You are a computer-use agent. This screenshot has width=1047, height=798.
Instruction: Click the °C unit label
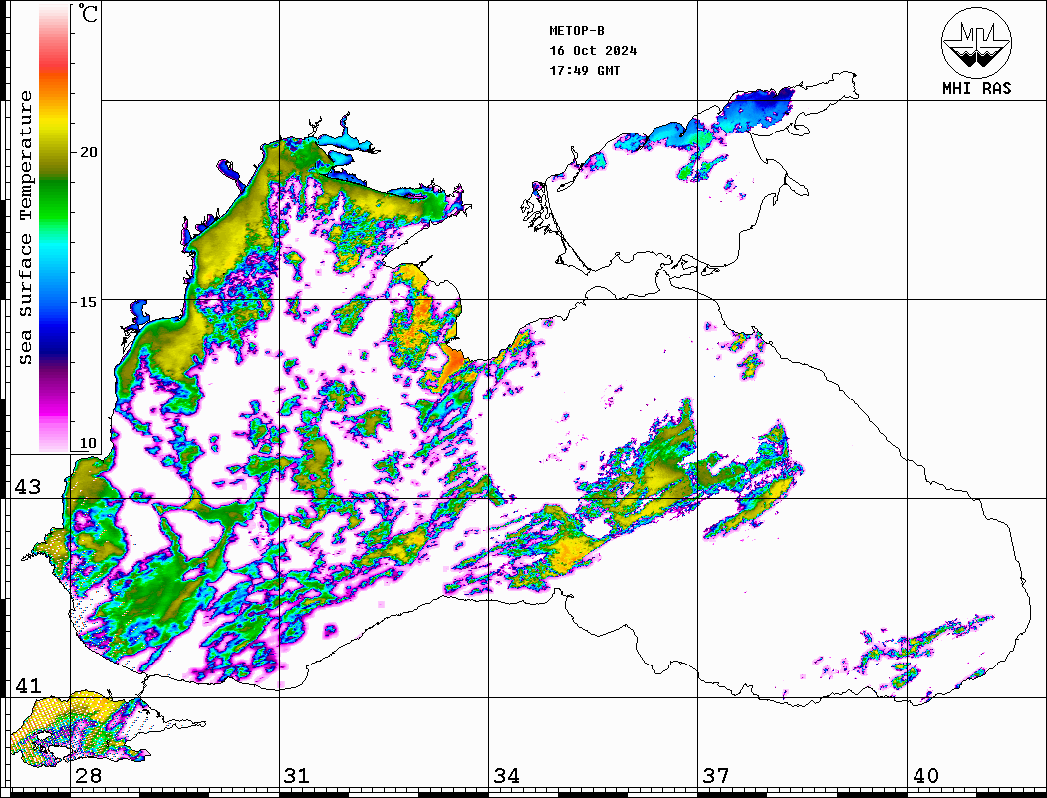tap(88, 13)
